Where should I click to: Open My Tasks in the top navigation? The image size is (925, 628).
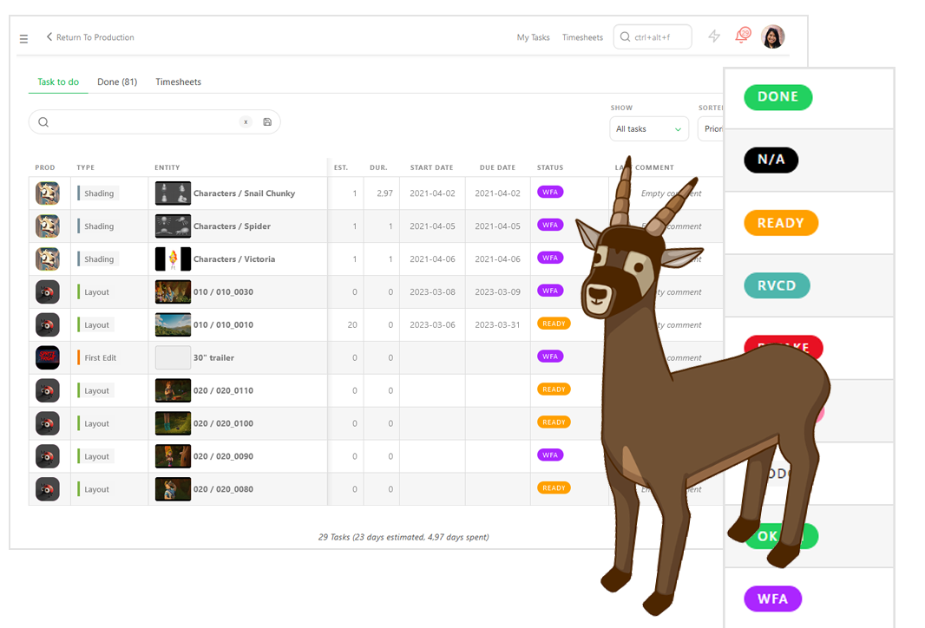[x=533, y=37]
